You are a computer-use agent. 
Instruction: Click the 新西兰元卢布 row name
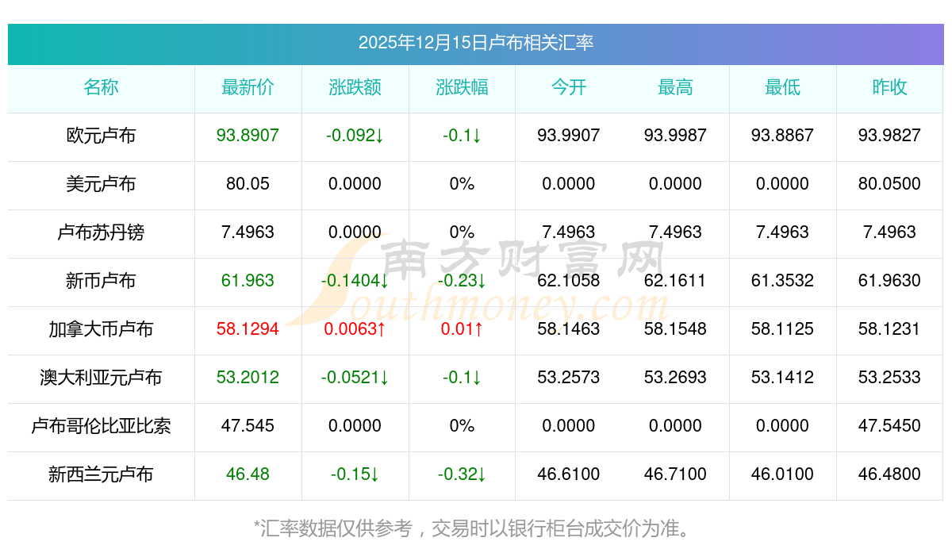pyautogui.click(x=101, y=474)
